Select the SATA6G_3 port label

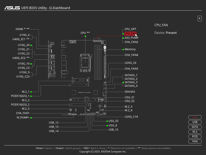tap(131, 82)
